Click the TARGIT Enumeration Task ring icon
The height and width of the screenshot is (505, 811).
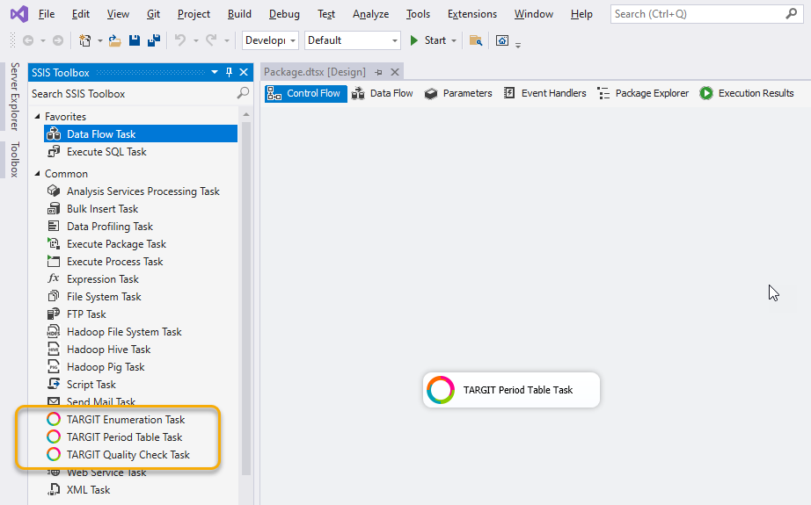tap(54, 419)
